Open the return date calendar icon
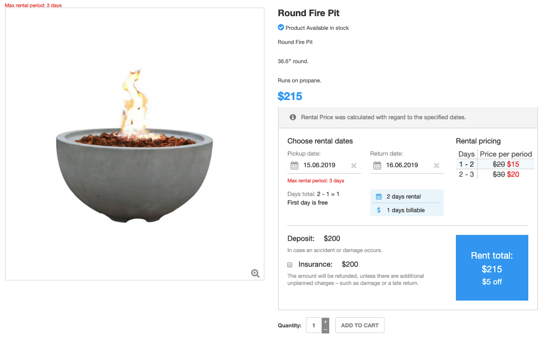543x341 pixels. click(377, 165)
